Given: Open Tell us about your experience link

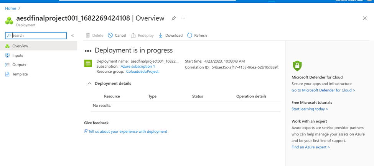Looking at the screenshot, I should [x=128, y=131].
